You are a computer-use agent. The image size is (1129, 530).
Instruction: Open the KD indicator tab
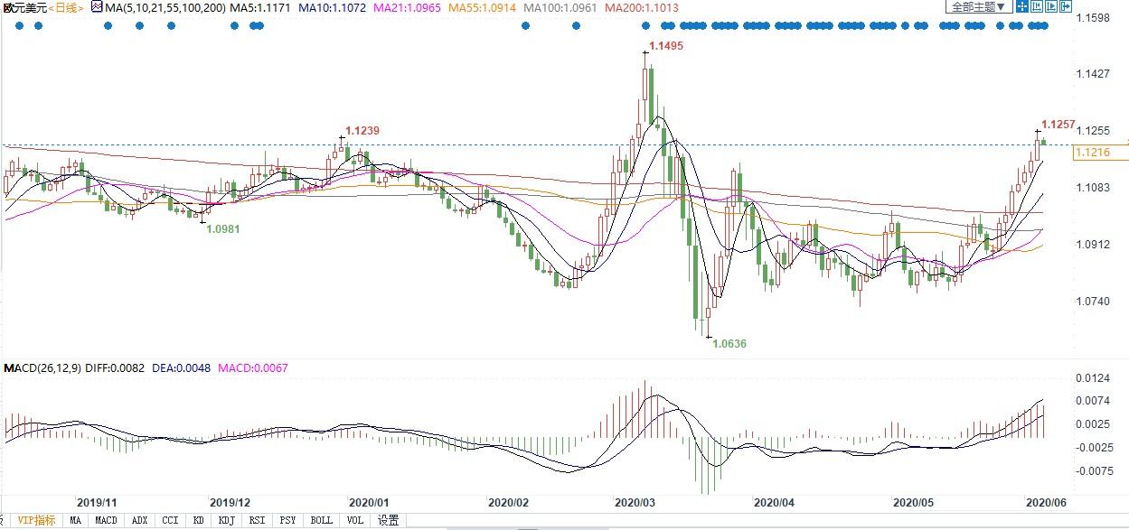pos(198,520)
